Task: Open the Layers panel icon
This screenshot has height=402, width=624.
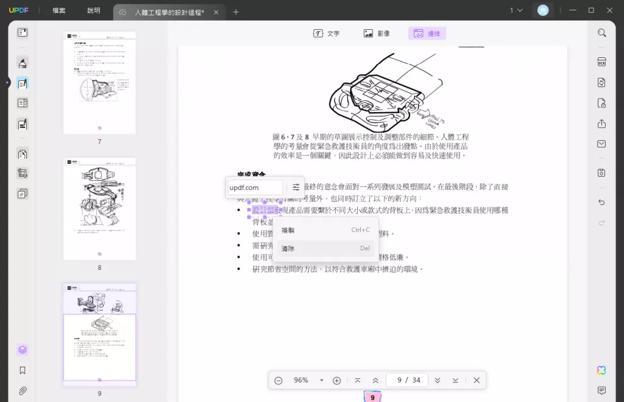Action: [x=23, y=350]
